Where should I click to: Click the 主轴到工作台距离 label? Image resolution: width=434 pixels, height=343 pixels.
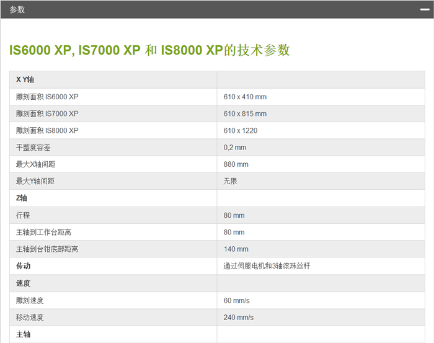point(43,232)
